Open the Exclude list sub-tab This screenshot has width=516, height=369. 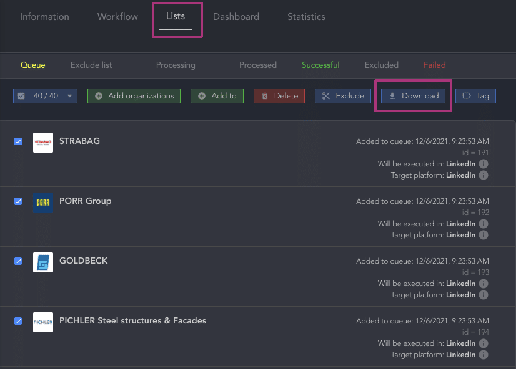click(91, 65)
